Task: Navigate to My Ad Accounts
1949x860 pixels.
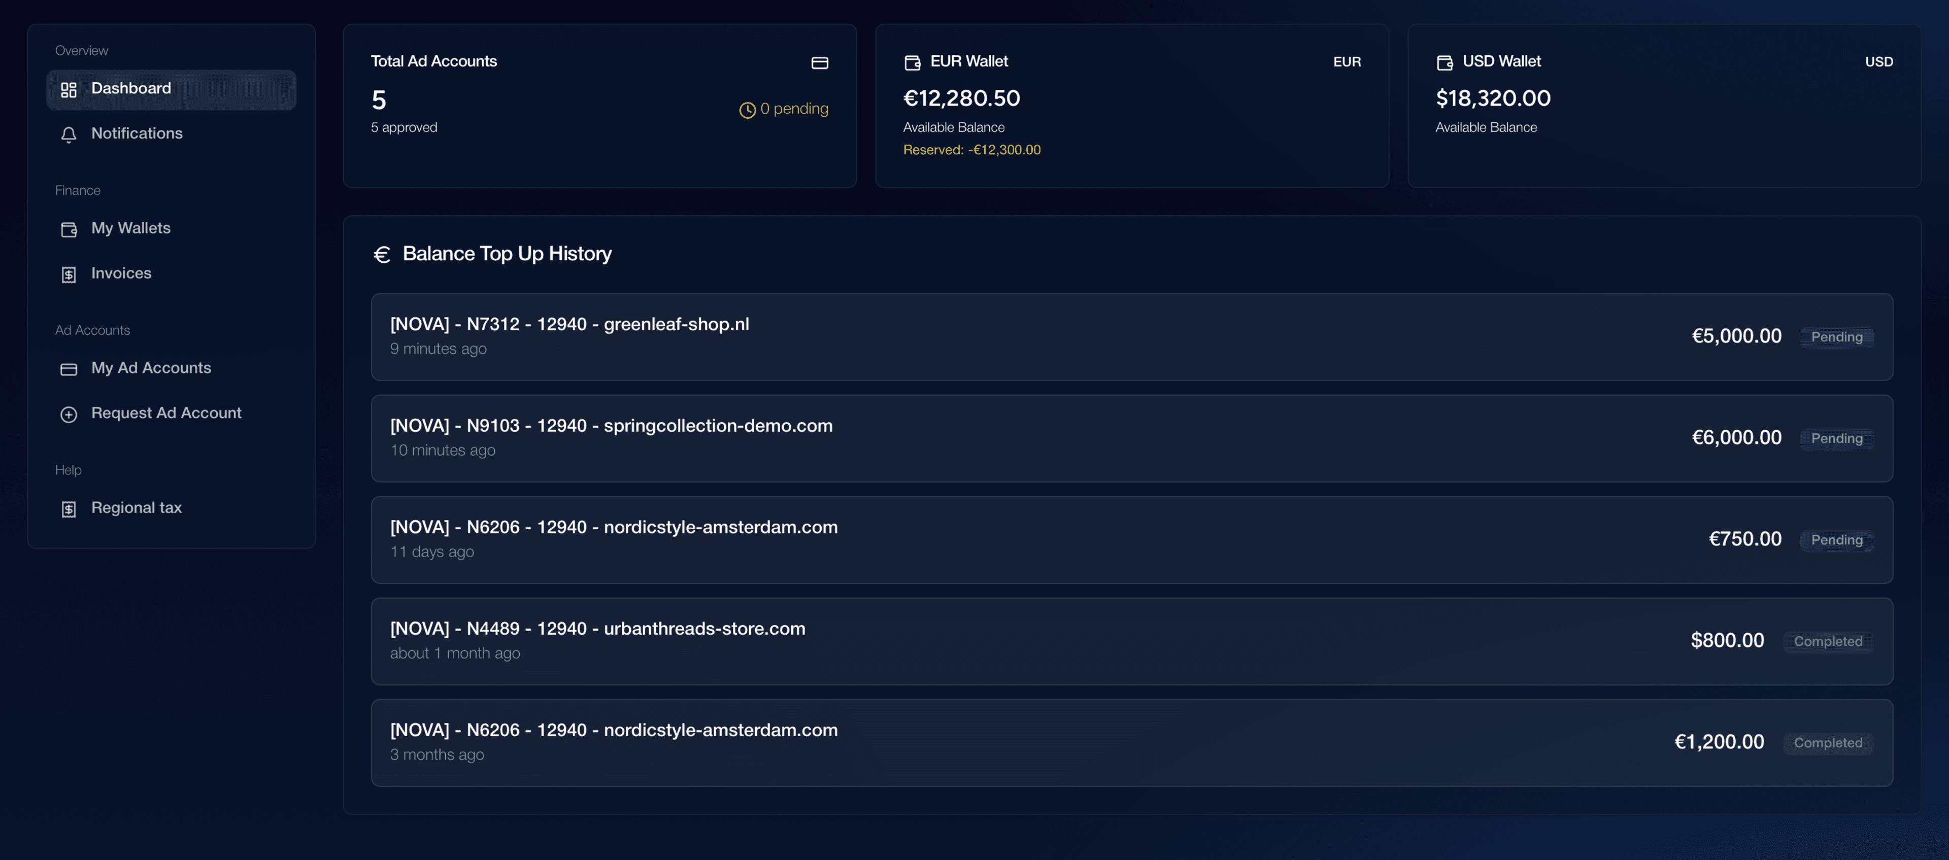Action: click(x=171, y=368)
